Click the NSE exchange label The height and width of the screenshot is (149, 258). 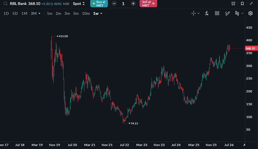(66, 4)
